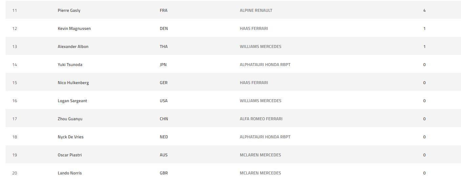Select the THA nationality code
Screen dimensions: 461x182
(163, 47)
